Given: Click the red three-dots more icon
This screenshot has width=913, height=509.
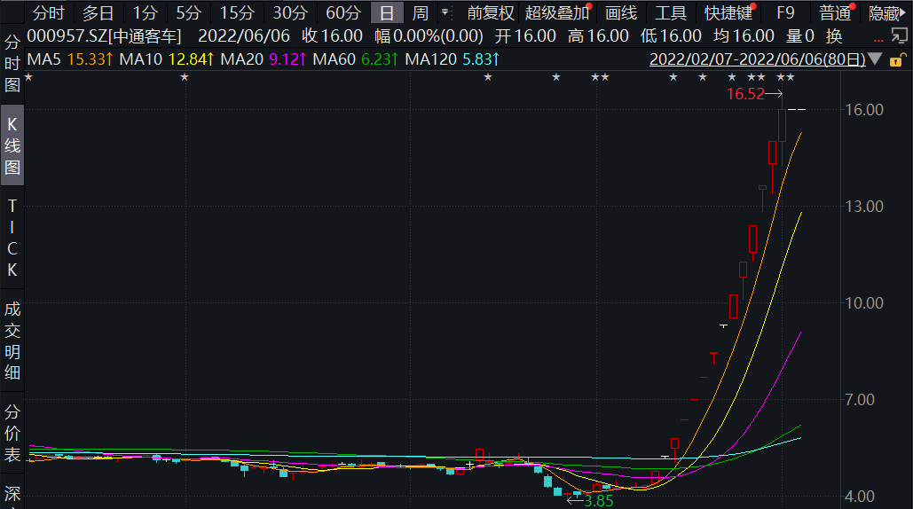Looking at the screenshot, I should pyautogui.click(x=878, y=40).
